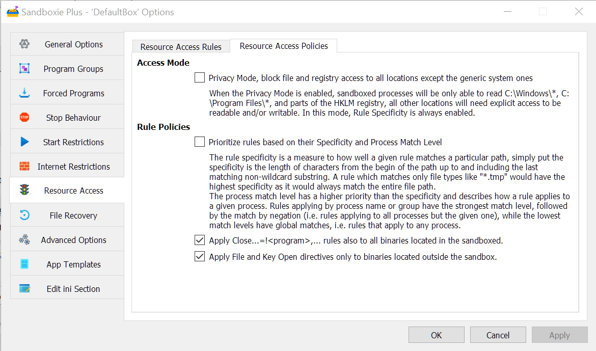Click the Internet Restrictions firewall brick icon

click(x=24, y=167)
